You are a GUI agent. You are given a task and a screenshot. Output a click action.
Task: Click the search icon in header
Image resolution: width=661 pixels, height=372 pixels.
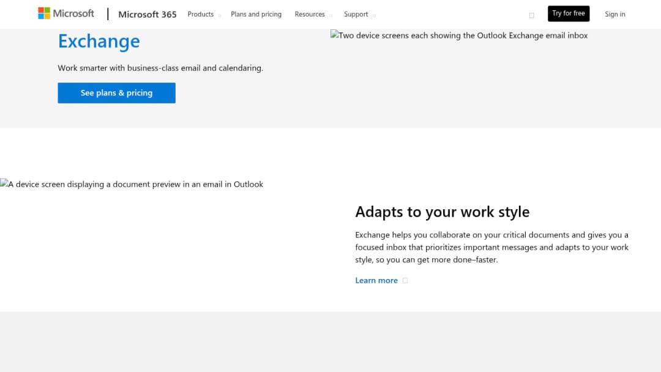tap(531, 15)
